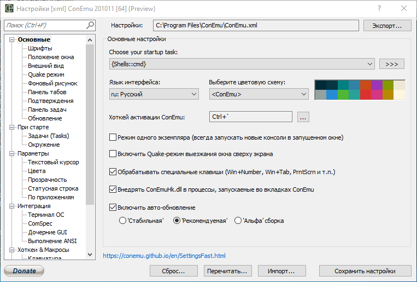Toggle special keys handling checkbox
The height and width of the screenshot is (282, 417).
pos(113,172)
